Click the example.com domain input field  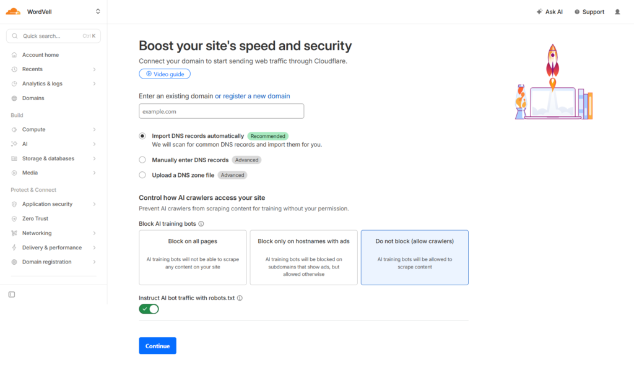(x=221, y=111)
